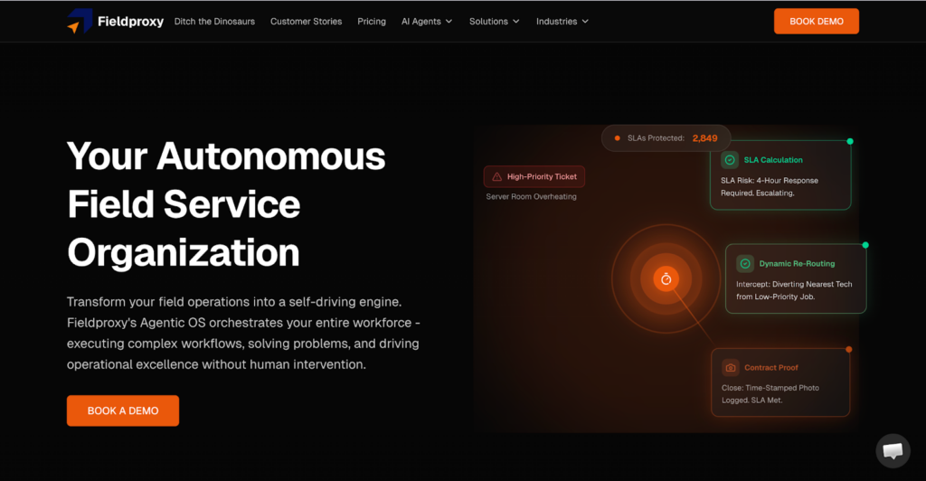
Task: Click the BOOK A DEMO hero button
Action: coord(123,410)
